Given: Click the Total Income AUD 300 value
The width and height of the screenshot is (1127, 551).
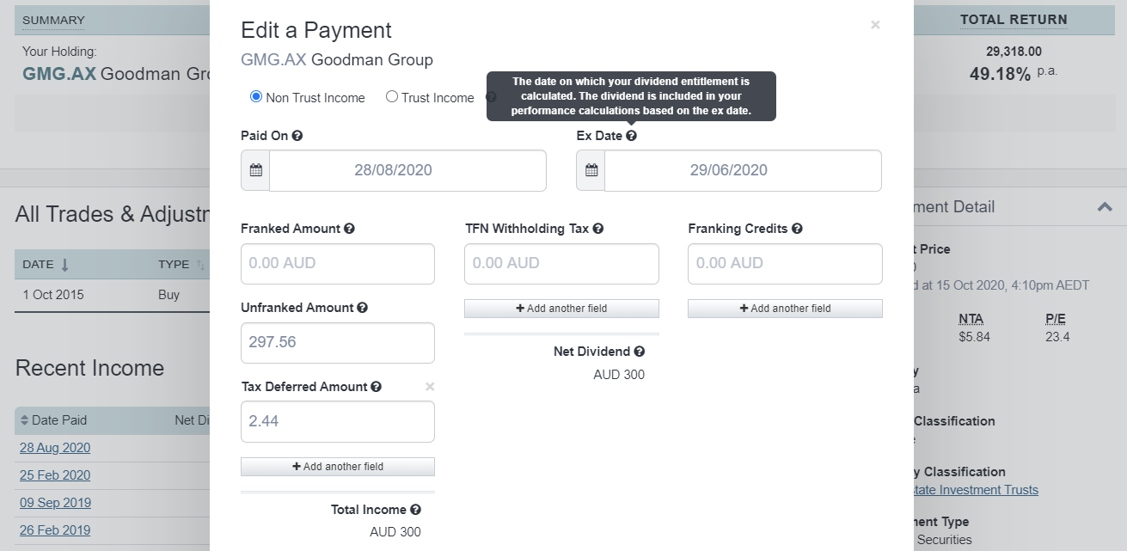Looking at the screenshot, I should [x=395, y=532].
